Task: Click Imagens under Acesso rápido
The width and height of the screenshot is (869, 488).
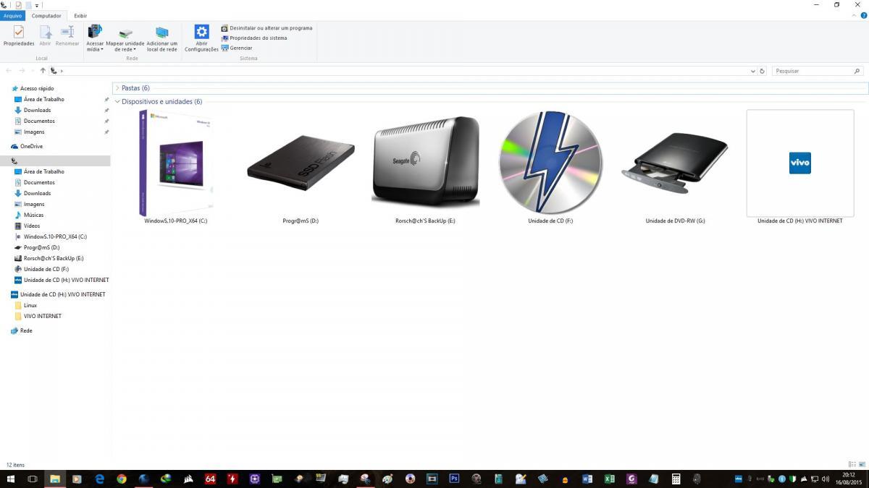Action: pos(34,132)
